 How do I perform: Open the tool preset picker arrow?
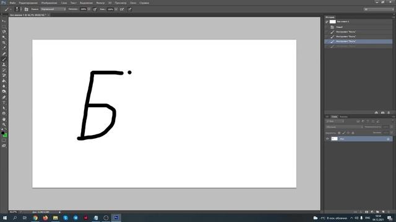point(11,9)
